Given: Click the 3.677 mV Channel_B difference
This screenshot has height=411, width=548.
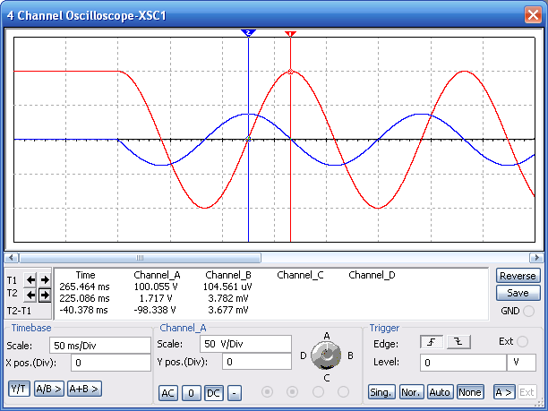Looking at the screenshot, I should coord(228,310).
